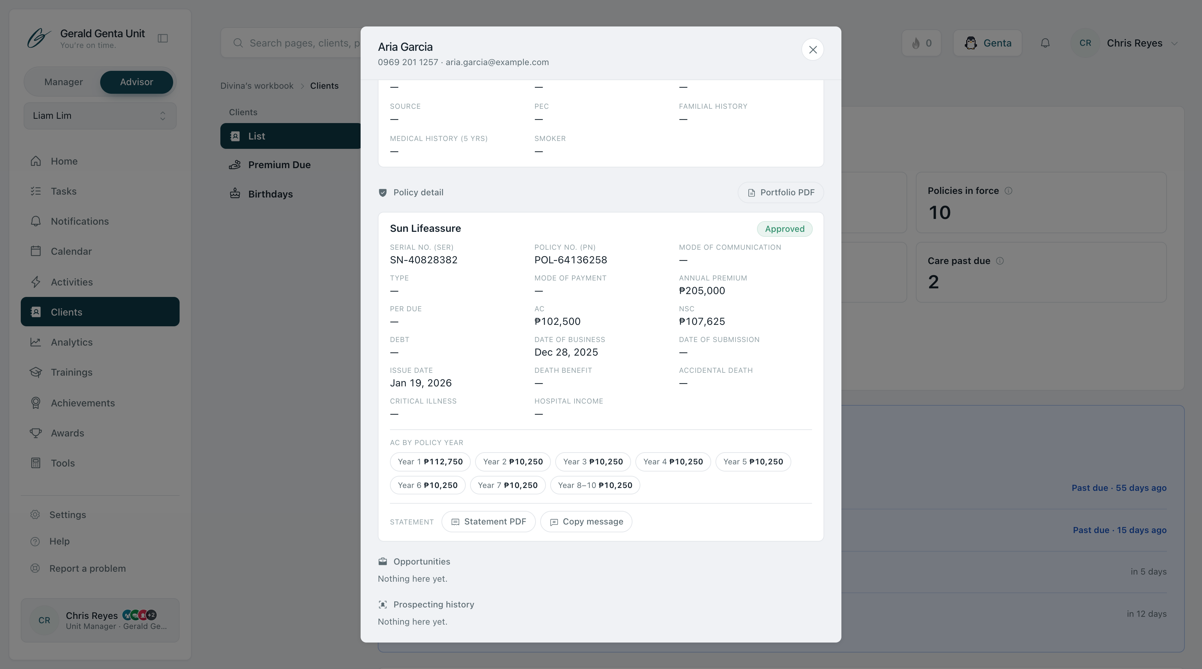This screenshot has width=1202, height=669.
Task: Open the Premium Due subpage
Action: pos(279,165)
